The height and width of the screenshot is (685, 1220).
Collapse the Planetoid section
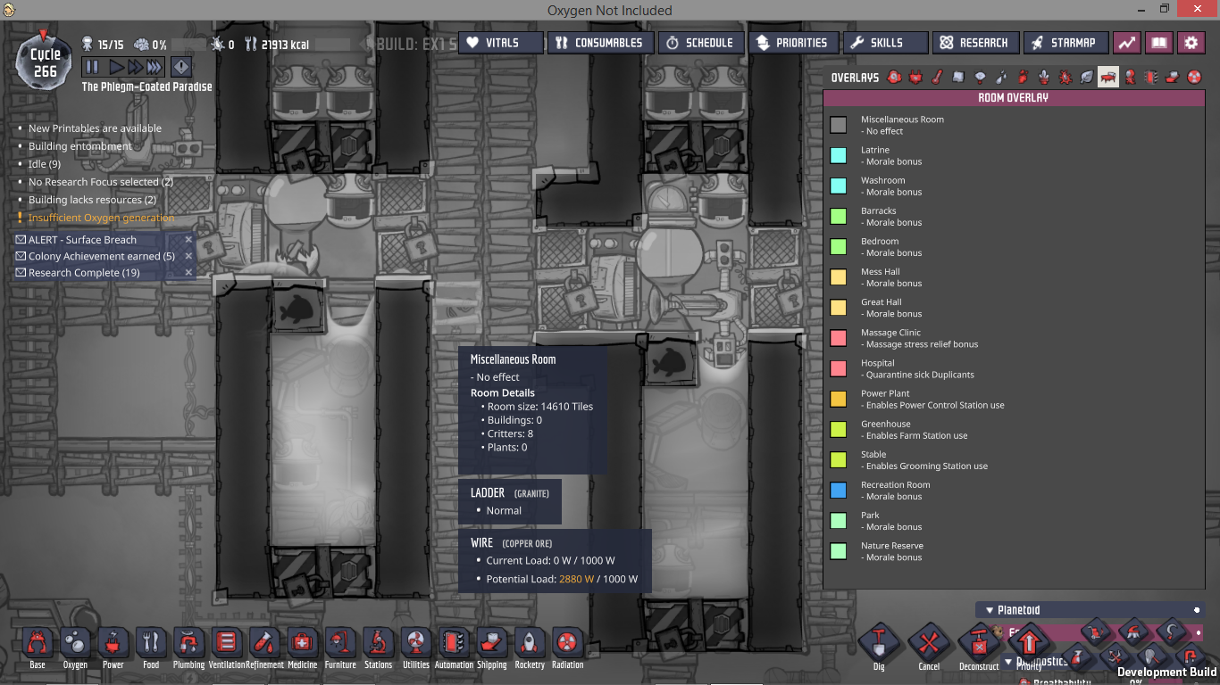990,610
